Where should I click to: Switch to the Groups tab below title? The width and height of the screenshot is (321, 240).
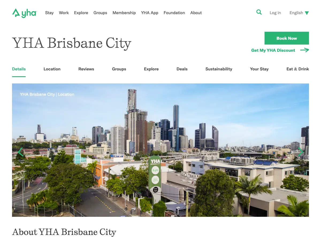(x=119, y=69)
